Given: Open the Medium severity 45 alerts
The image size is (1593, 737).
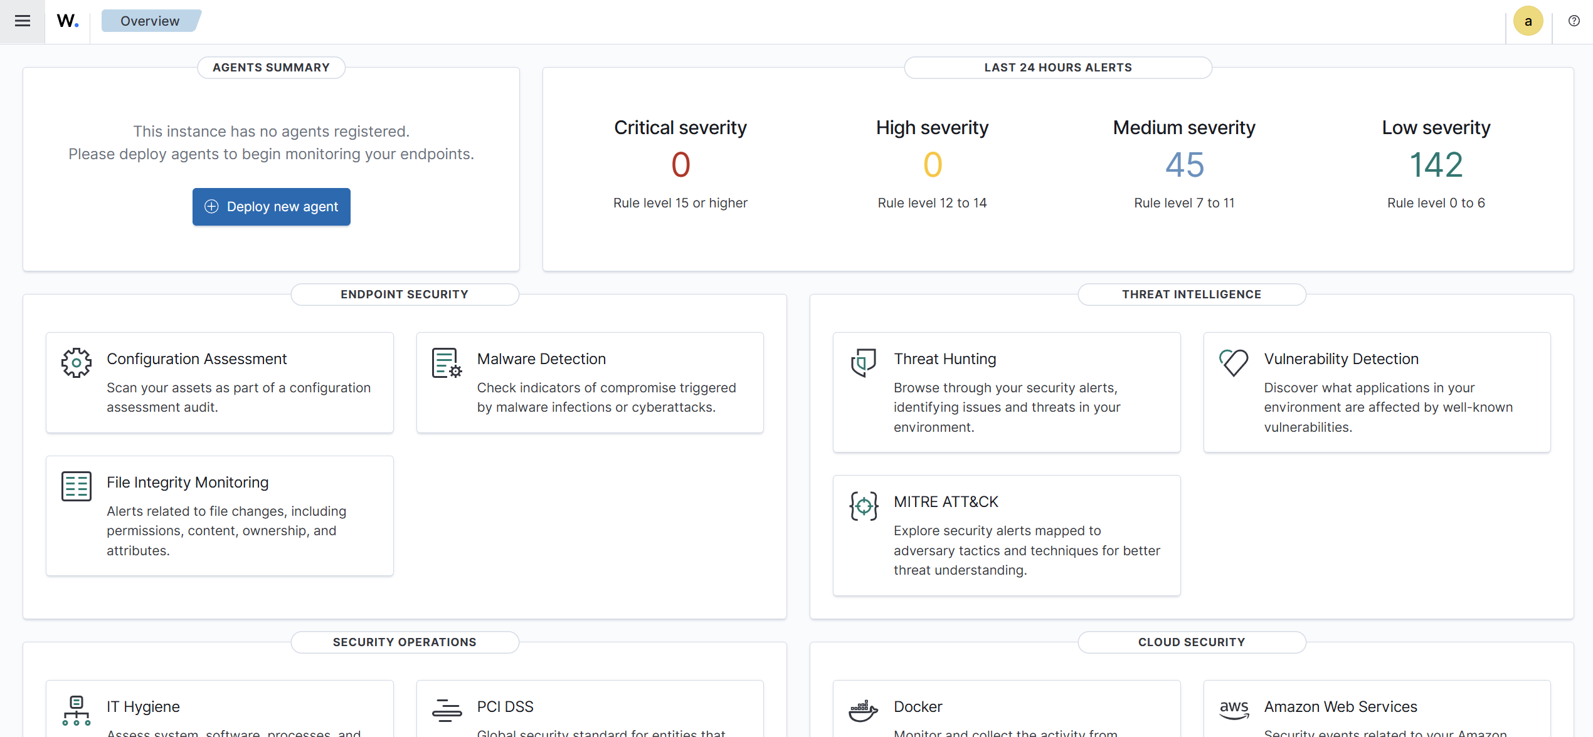Looking at the screenshot, I should click(x=1184, y=165).
